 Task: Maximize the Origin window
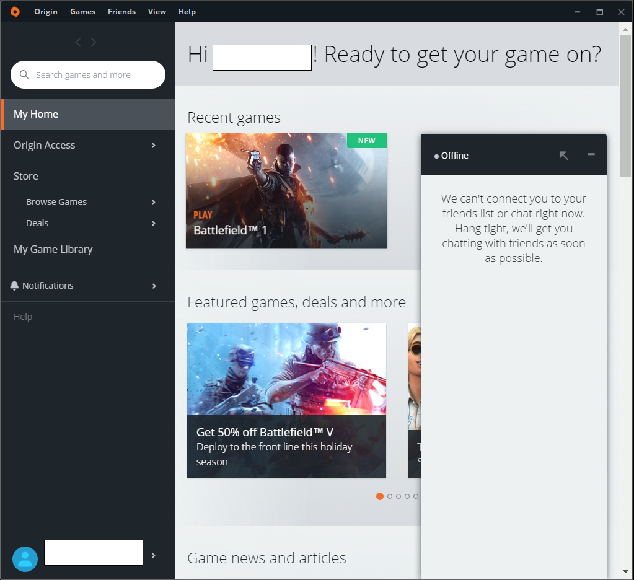point(600,12)
